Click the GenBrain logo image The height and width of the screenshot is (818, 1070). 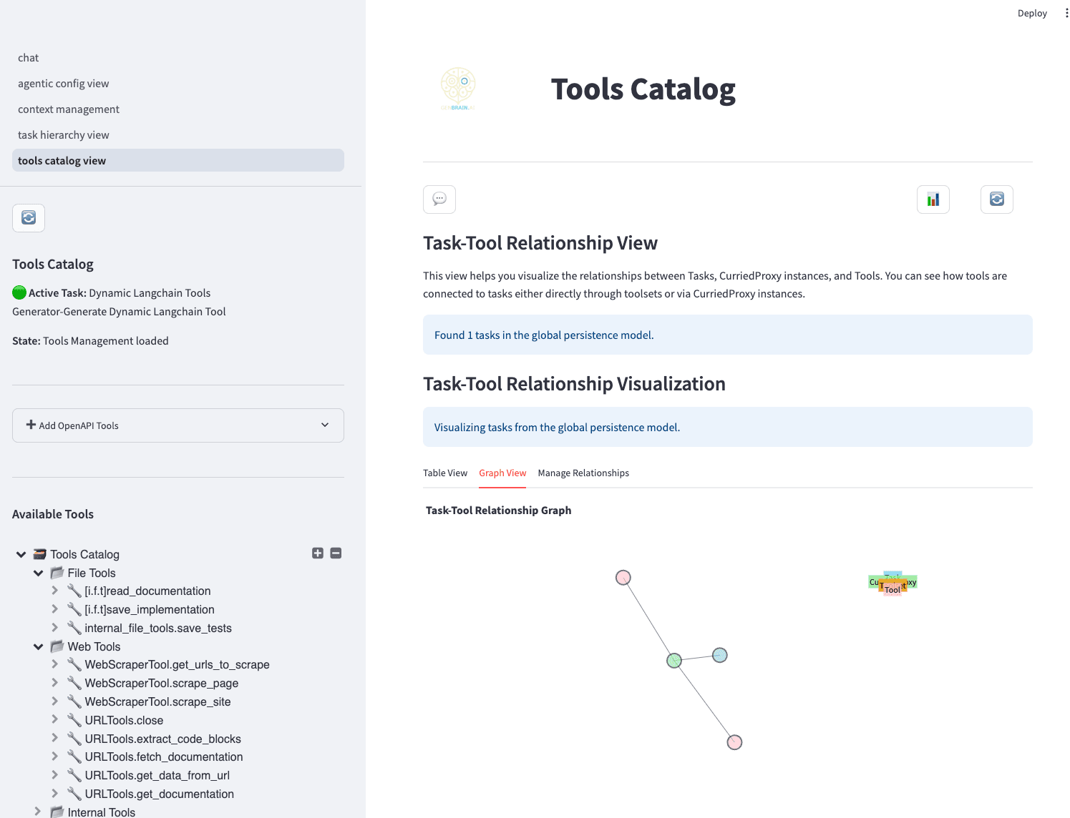coord(458,89)
